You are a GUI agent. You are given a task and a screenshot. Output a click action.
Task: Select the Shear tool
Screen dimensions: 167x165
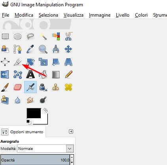click(x=56, y=62)
